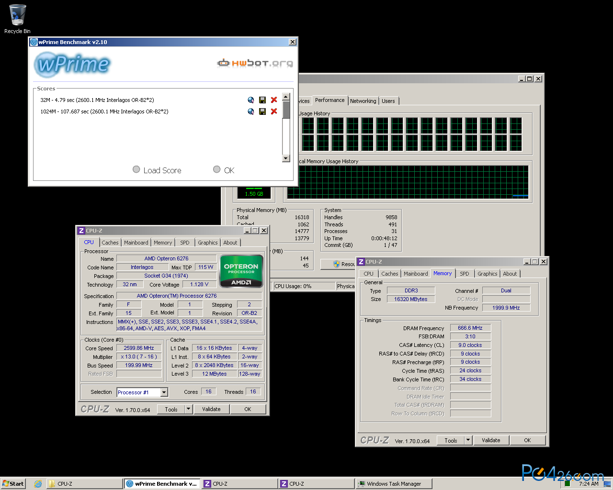Click the Core Speed 2599.86 MHz field
Viewport: 613px width, 490px height.
click(x=139, y=348)
